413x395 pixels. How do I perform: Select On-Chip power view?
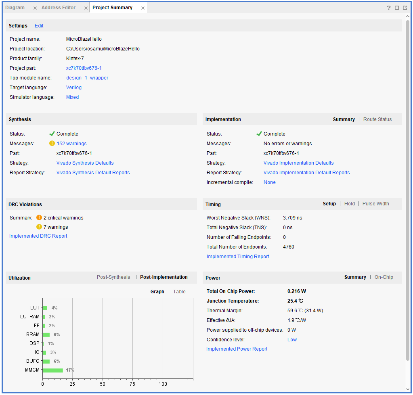(384, 277)
